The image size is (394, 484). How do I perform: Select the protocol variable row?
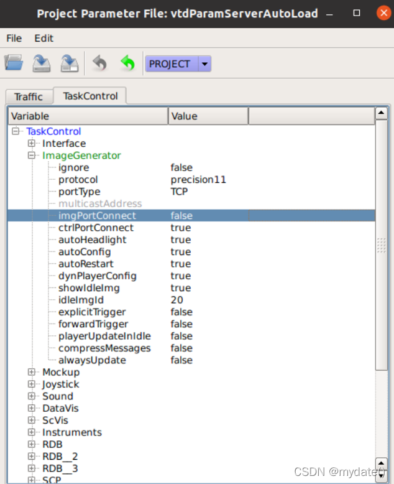[78, 179]
